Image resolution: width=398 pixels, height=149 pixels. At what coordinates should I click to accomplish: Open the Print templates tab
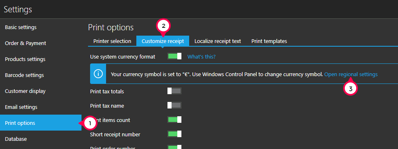[269, 41]
